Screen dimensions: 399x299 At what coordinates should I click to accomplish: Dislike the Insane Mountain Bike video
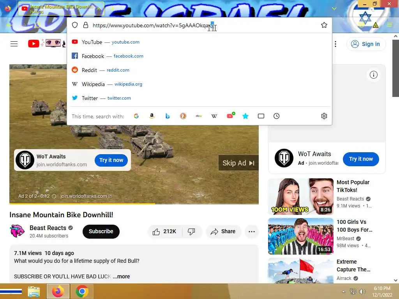[x=192, y=231]
